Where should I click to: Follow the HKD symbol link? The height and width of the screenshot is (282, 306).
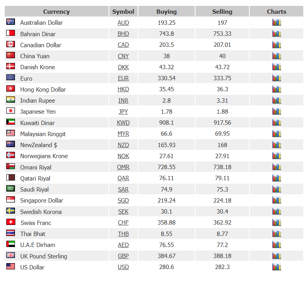(123, 89)
